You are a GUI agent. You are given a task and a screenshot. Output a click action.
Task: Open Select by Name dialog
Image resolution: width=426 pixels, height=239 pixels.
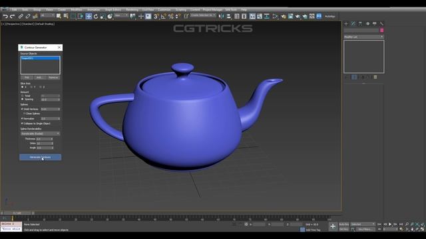click(66, 17)
